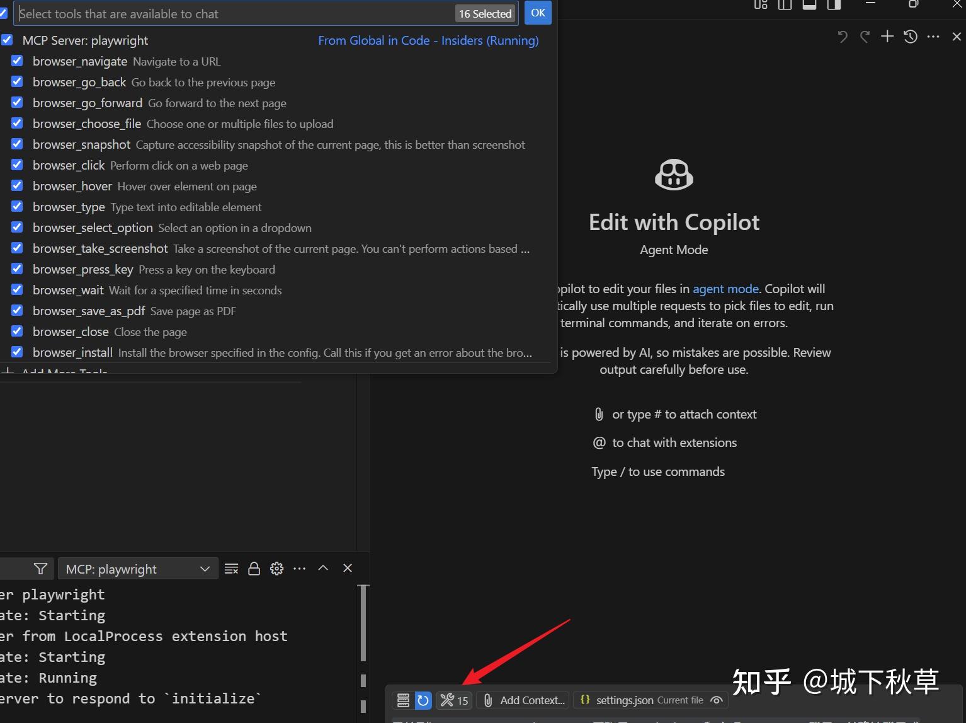
Task: Open output panel settings gear icon
Action: tap(276, 568)
